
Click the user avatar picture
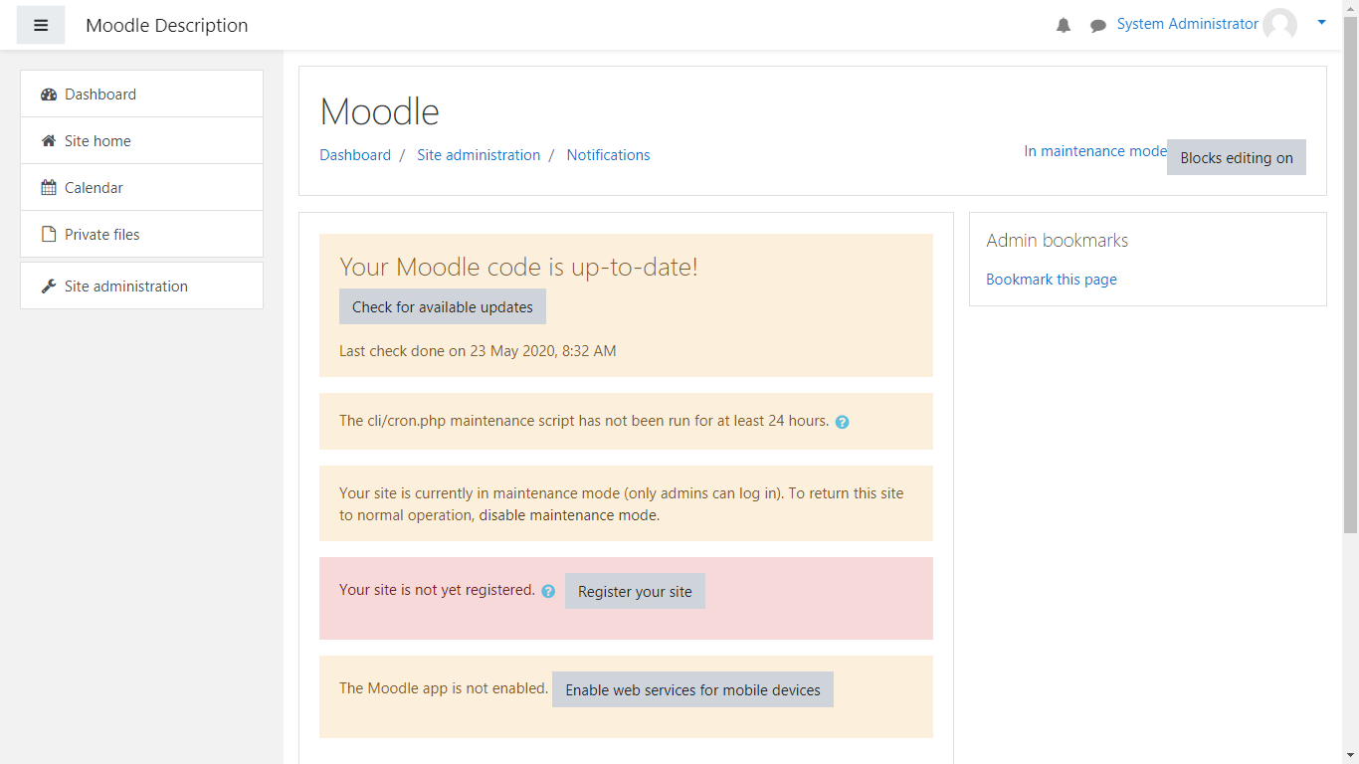pyautogui.click(x=1279, y=25)
